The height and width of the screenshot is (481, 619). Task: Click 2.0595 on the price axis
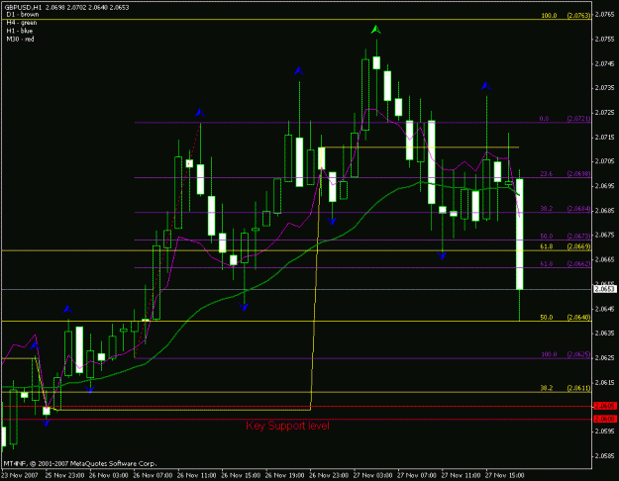[605, 432]
